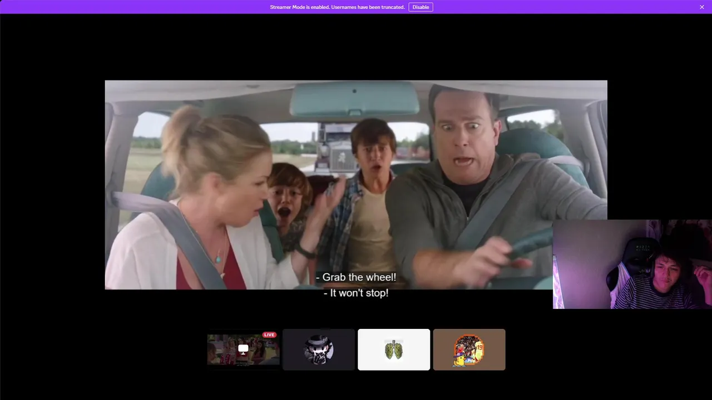Select the cartoon avatar participant tile on brown background

[469, 349]
